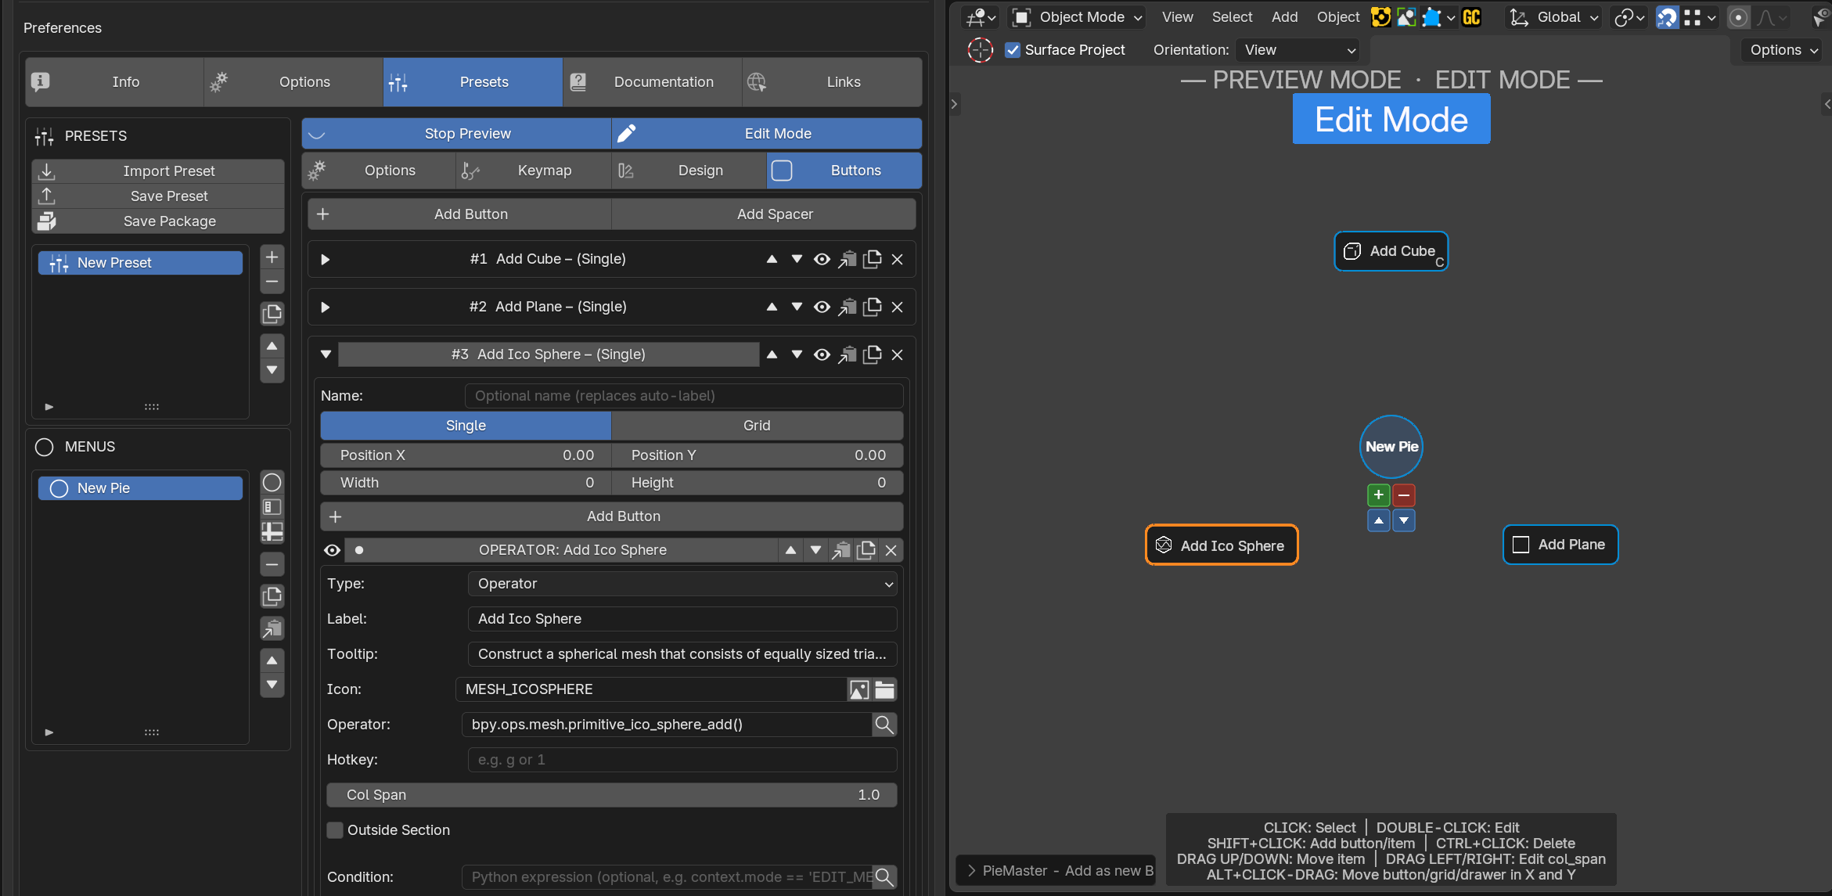This screenshot has width=1832, height=896.
Task: Enable the Outside Section checkbox
Action: tap(335, 830)
